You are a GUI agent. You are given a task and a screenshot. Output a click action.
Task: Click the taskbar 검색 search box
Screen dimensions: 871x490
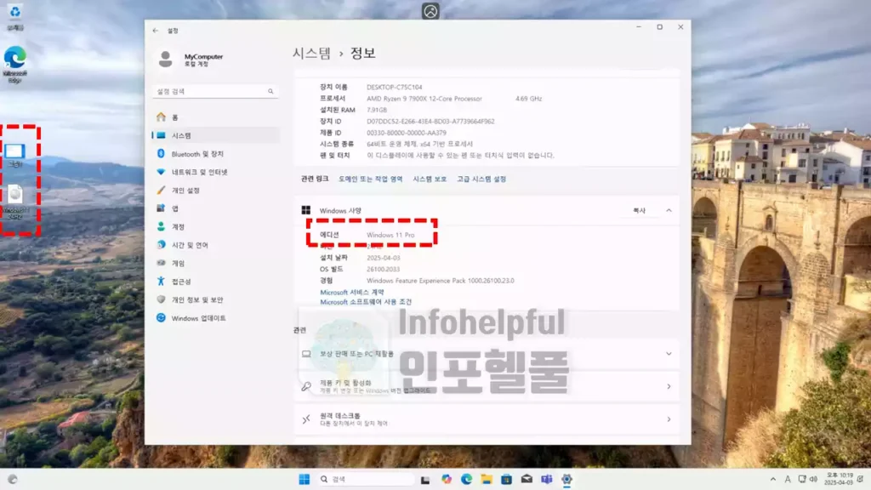tap(365, 480)
